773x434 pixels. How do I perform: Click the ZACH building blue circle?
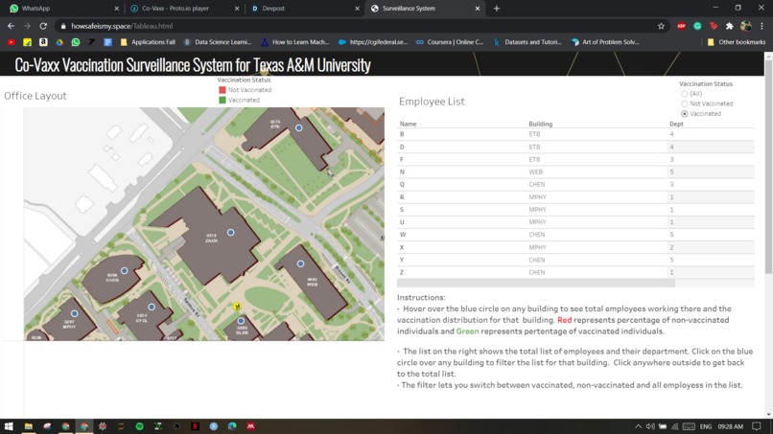(x=231, y=232)
